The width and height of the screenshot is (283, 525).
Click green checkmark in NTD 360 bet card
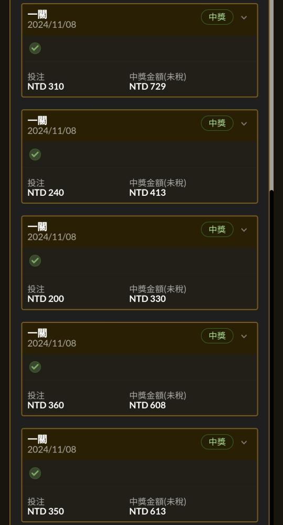35,367
